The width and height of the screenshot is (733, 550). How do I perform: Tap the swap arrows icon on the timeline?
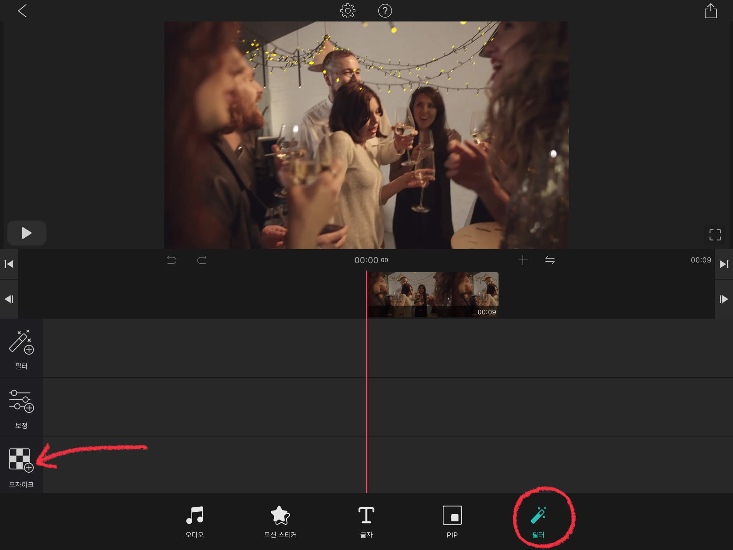point(550,260)
